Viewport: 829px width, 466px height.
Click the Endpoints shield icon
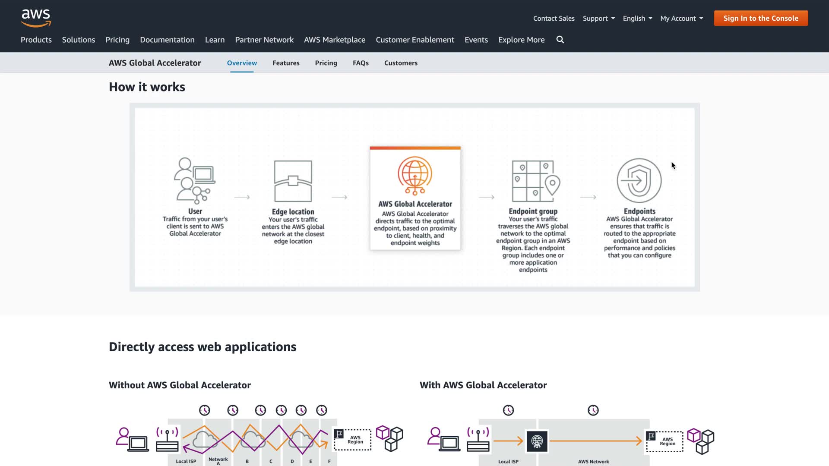point(639,180)
